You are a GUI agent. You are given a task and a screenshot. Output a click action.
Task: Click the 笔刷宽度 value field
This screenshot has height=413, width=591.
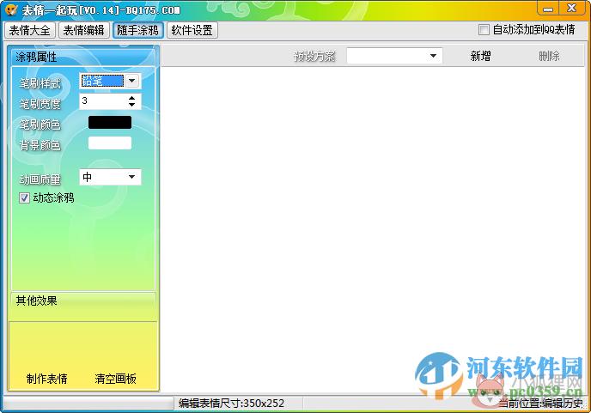click(x=103, y=101)
